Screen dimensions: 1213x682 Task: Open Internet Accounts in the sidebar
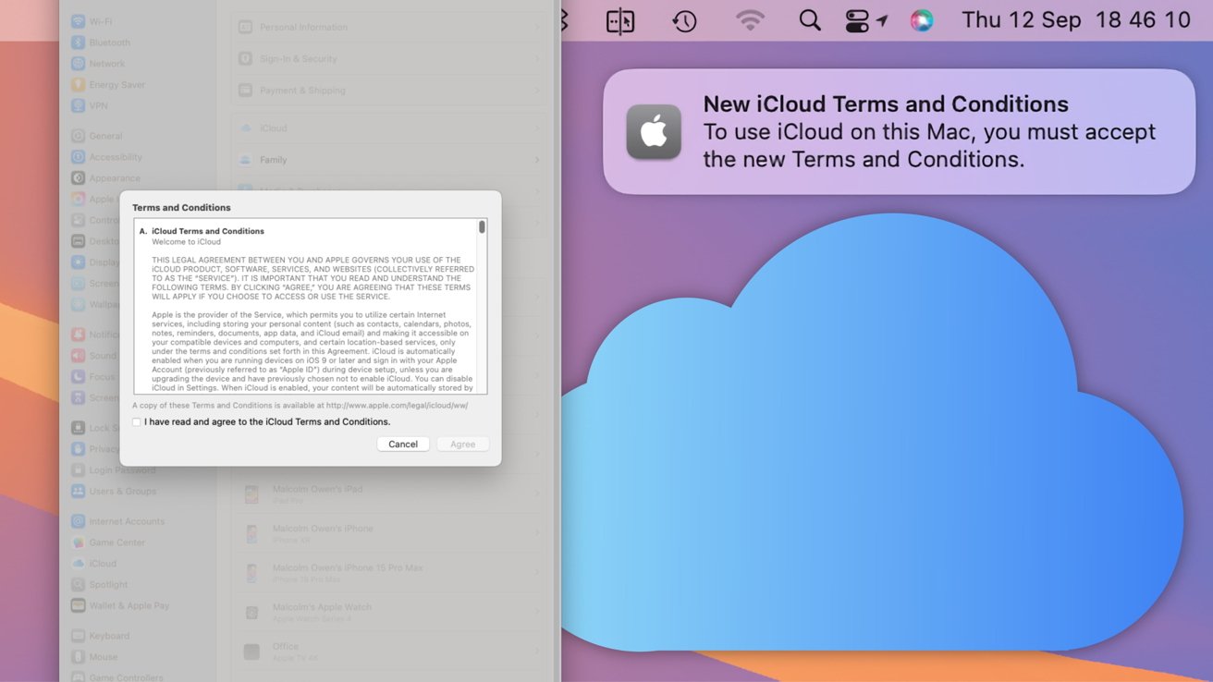[117, 521]
